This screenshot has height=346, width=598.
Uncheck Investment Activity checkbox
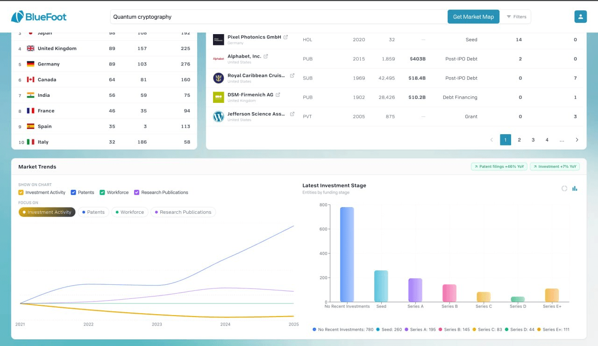point(21,192)
